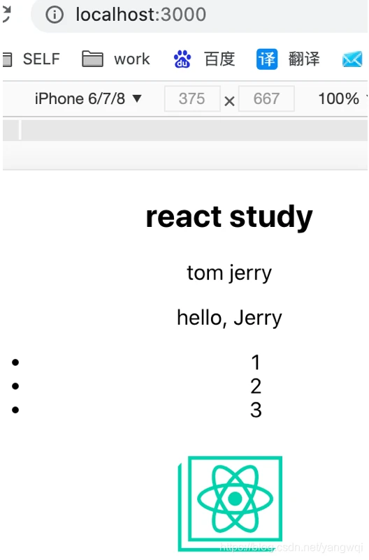Click list item 2

(x=256, y=386)
